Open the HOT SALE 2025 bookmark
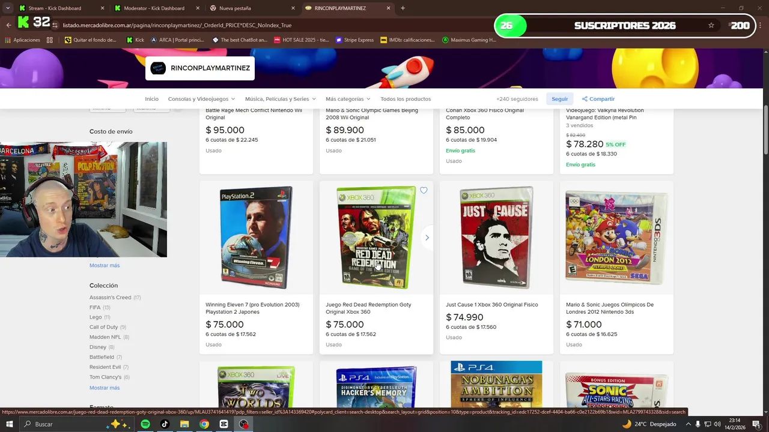This screenshot has height=432, width=769. click(301, 40)
